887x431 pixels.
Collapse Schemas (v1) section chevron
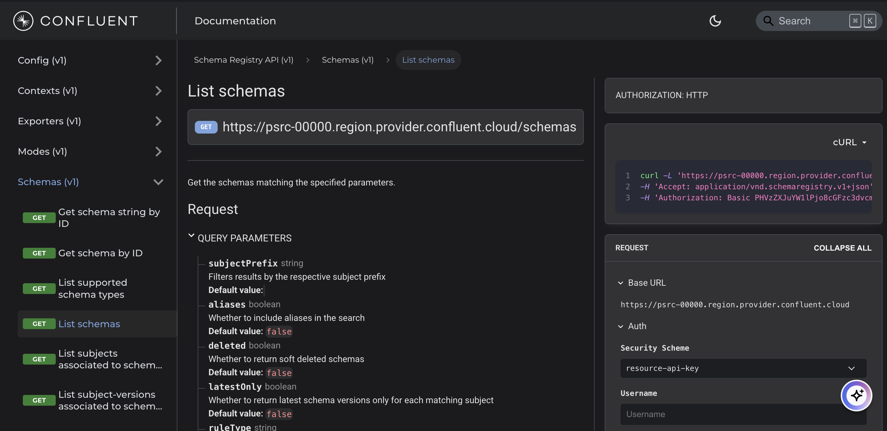click(x=158, y=182)
